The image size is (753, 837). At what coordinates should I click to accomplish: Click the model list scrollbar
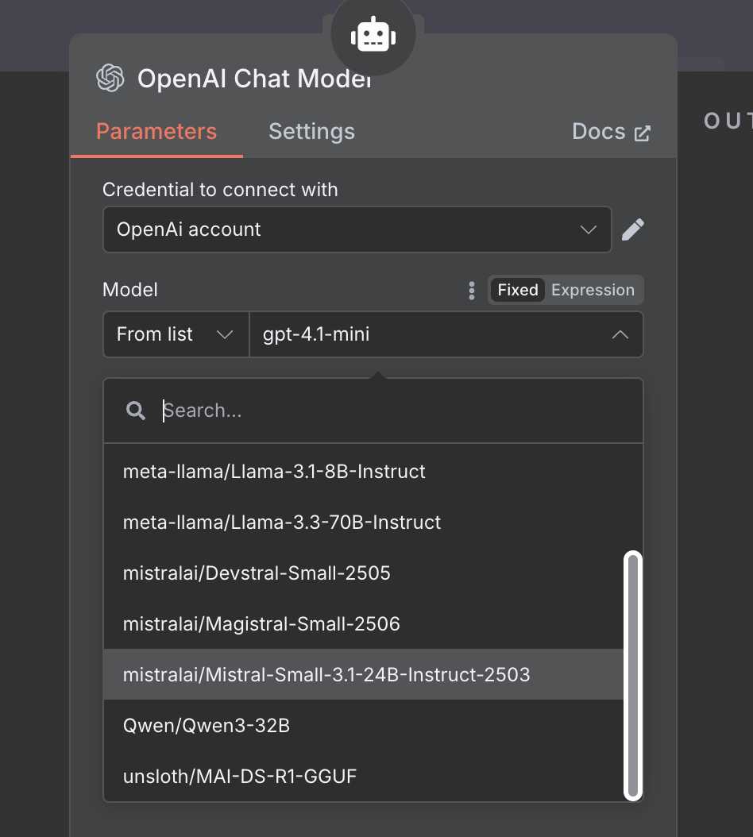click(633, 674)
